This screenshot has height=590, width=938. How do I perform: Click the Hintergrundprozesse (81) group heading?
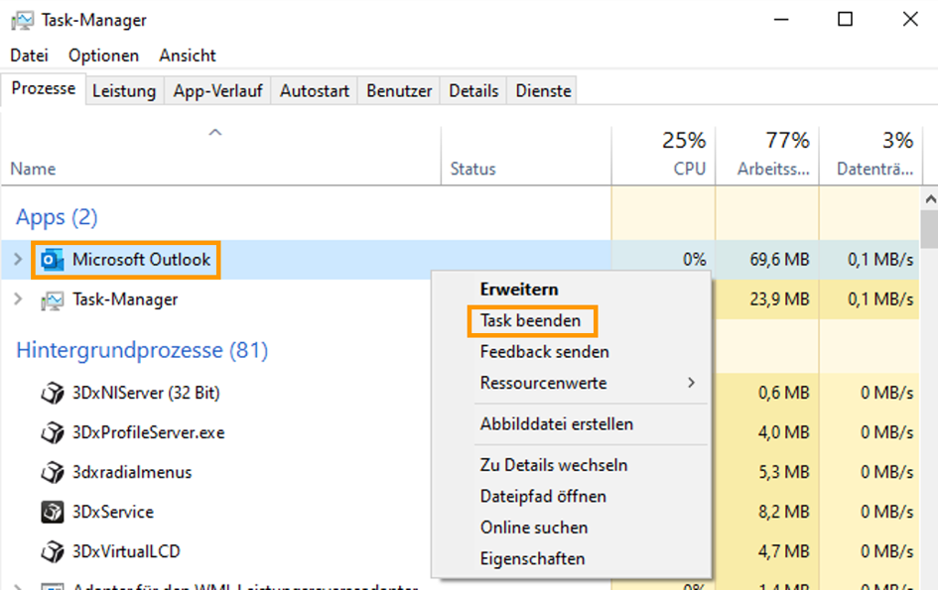(142, 350)
